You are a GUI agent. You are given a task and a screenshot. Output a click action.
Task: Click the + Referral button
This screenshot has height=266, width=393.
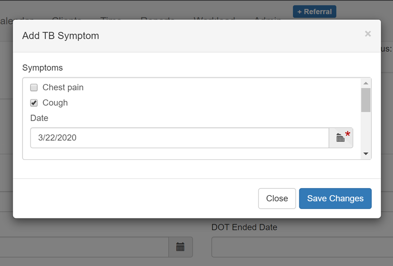[x=314, y=11]
